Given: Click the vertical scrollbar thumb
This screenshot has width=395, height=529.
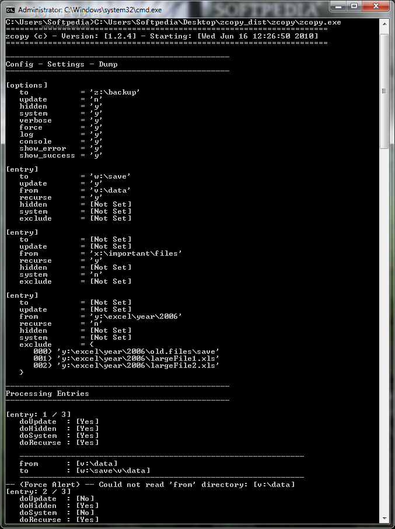Looking at the screenshot, I should [x=384, y=91].
